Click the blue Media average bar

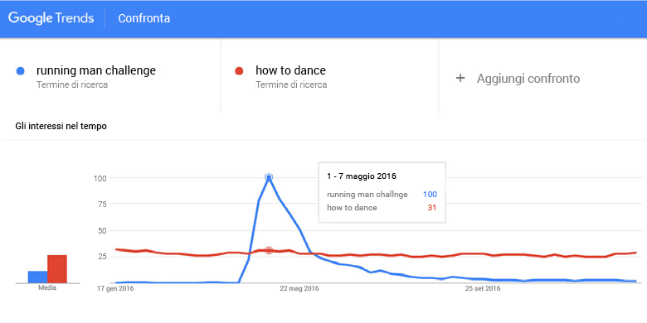37,277
